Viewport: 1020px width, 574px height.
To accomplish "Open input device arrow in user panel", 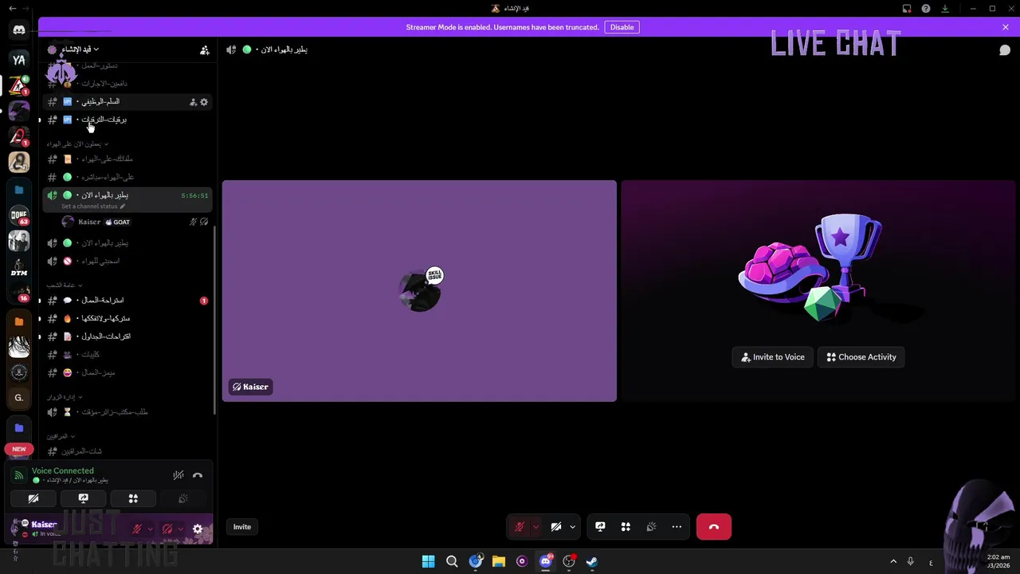I will click(150, 529).
